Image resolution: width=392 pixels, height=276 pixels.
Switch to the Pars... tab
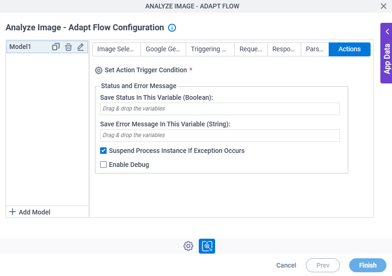[x=315, y=49]
